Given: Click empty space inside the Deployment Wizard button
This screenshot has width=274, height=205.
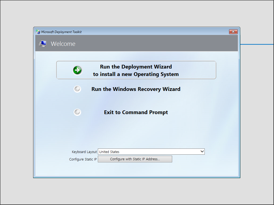Looking at the screenshot, I should click(x=198, y=70).
